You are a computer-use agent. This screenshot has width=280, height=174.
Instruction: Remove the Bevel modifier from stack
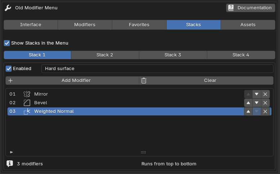[x=265, y=102]
